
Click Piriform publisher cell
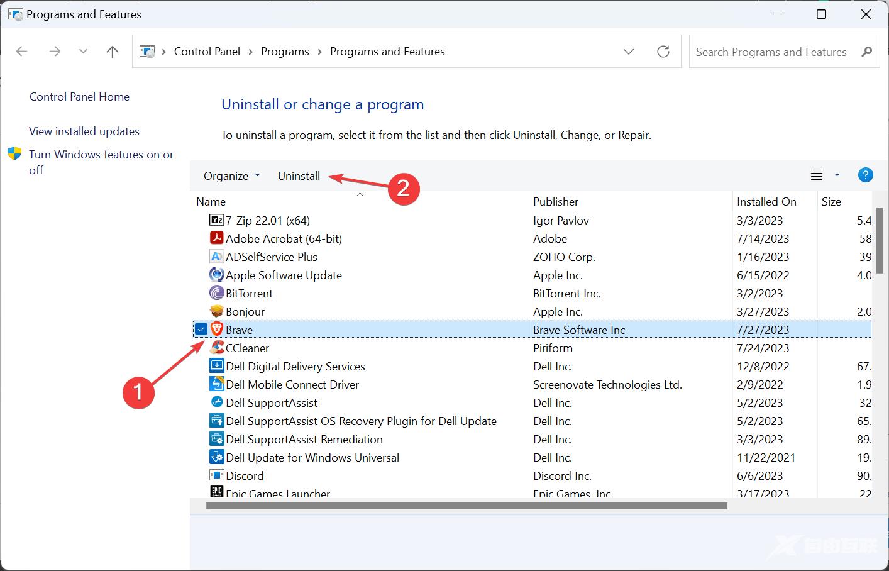553,348
